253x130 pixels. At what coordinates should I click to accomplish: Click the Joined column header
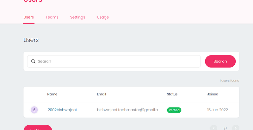coord(213,94)
